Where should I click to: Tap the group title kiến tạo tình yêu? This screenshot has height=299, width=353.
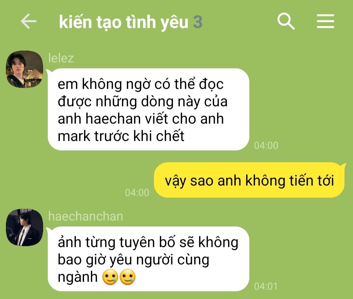[x=123, y=22]
